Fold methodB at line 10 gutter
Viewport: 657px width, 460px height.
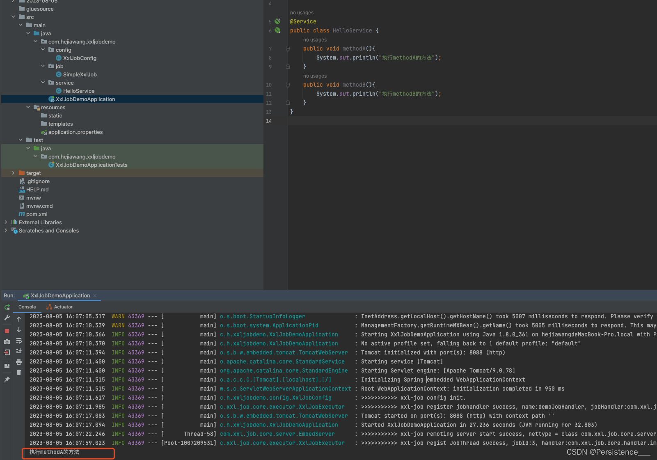[288, 85]
